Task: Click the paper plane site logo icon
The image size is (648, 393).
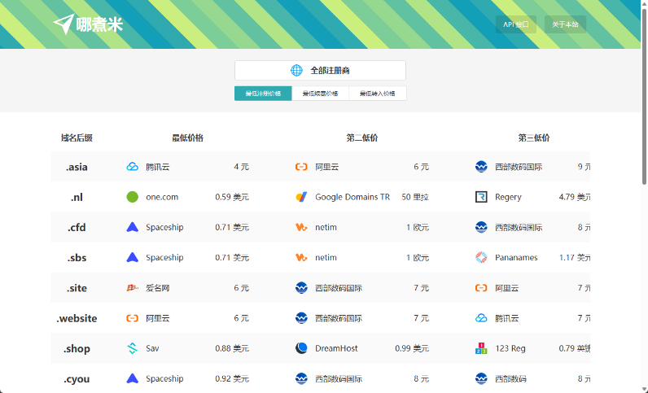Action: click(x=63, y=24)
